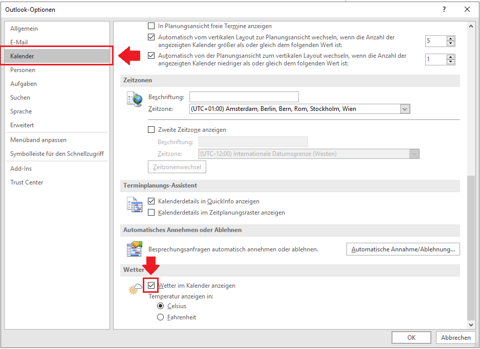Click the scrollbar down arrow

(x=471, y=325)
